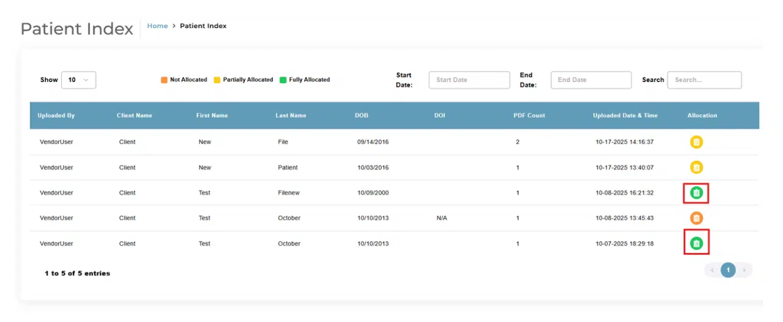Click the PDF Count column header
This screenshot has height=322, width=783.
(529, 115)
